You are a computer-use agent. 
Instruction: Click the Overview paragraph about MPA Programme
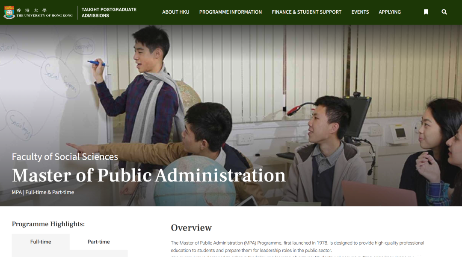[297, 246]
